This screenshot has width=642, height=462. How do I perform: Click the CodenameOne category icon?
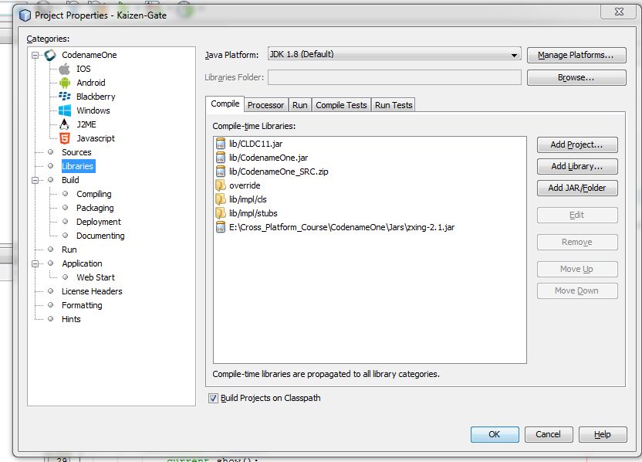click(50, 55)
